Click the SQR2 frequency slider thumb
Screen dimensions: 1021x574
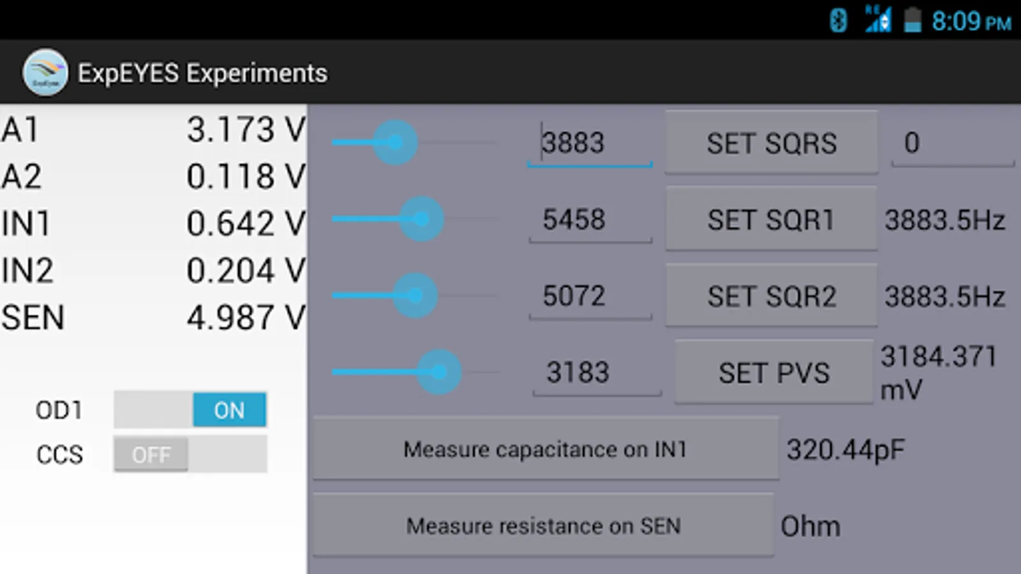pos(415,295)
